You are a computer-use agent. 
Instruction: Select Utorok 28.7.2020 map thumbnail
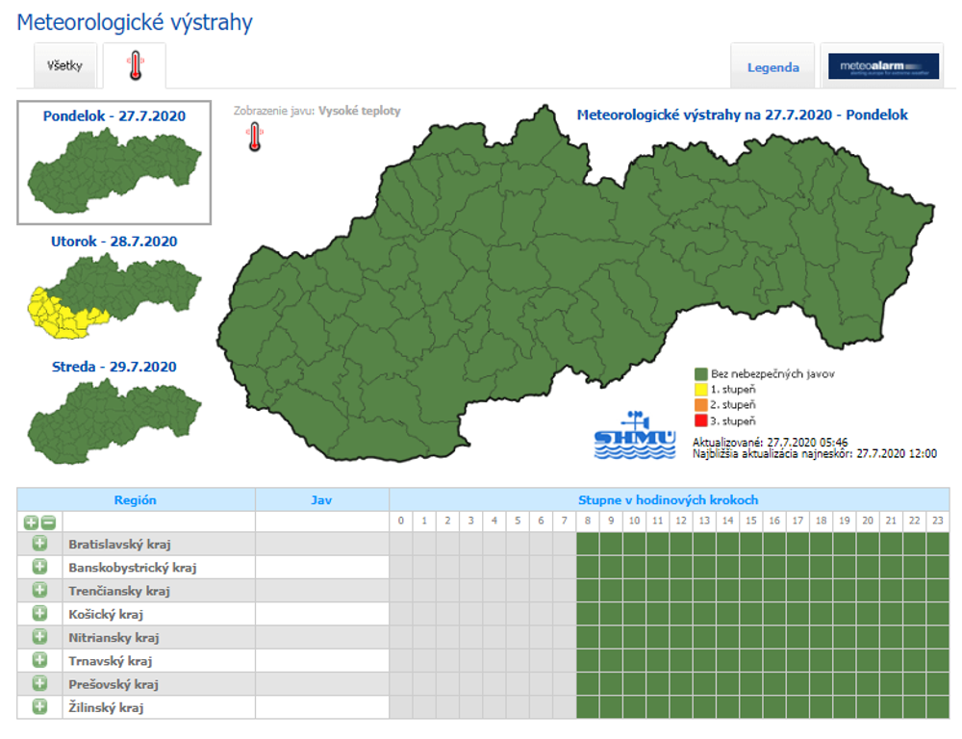(x=114, y=299)
